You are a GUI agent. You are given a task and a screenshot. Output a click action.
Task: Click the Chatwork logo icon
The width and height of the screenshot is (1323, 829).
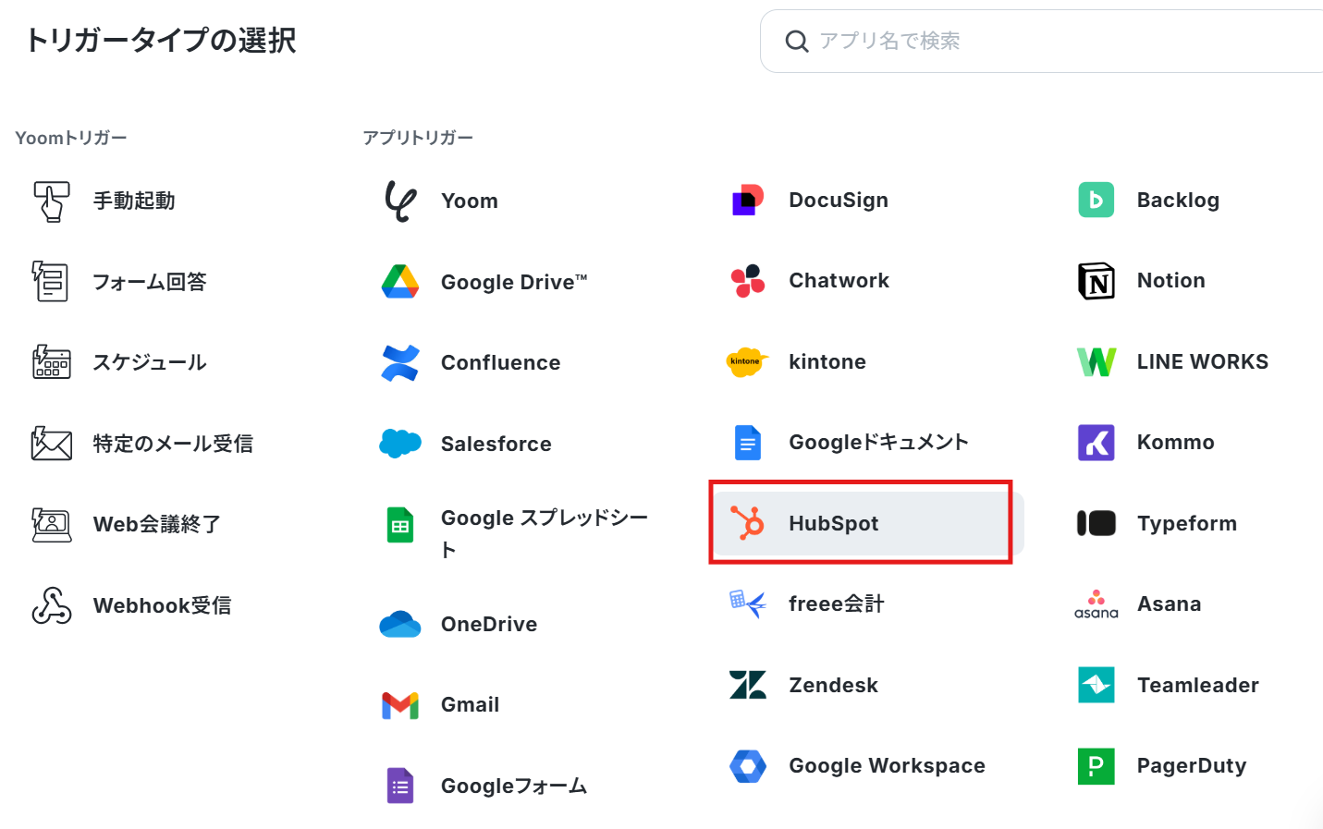748,281
